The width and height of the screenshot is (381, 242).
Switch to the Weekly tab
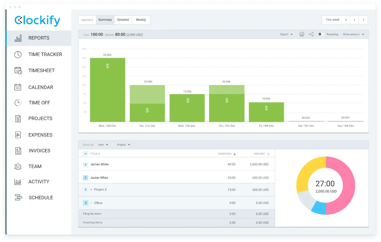coord(141,20)
